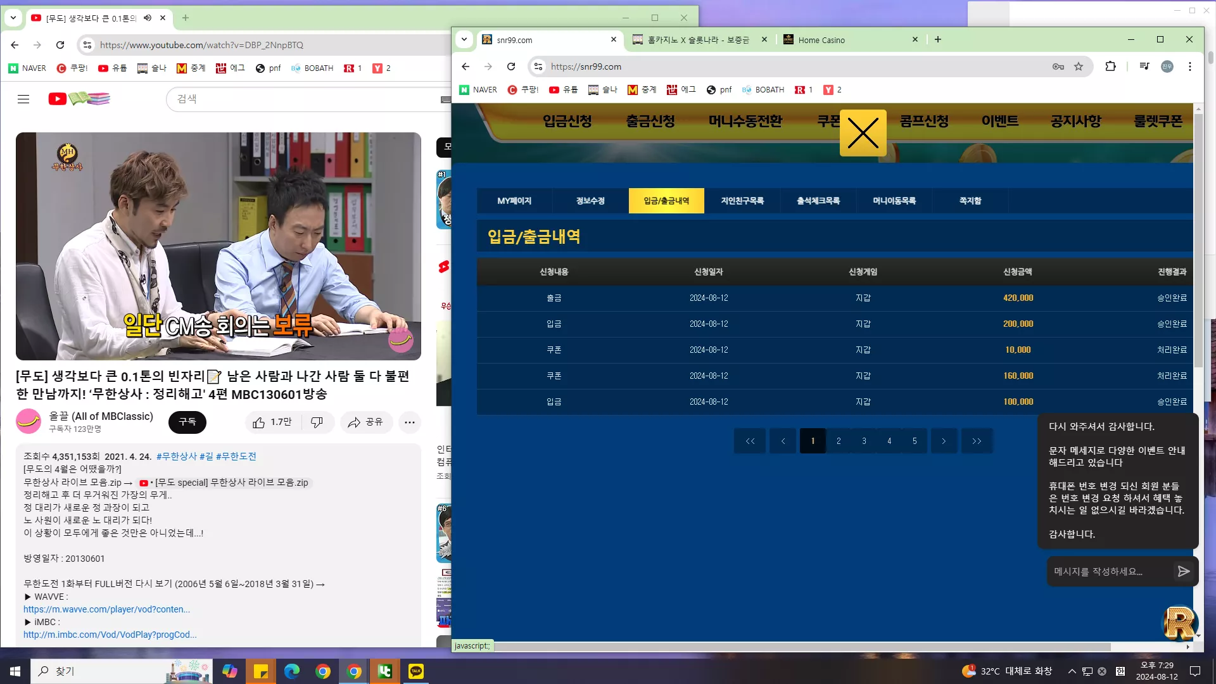Open Chrome three-dot menu in casino window

click(x=1190, y=66)
